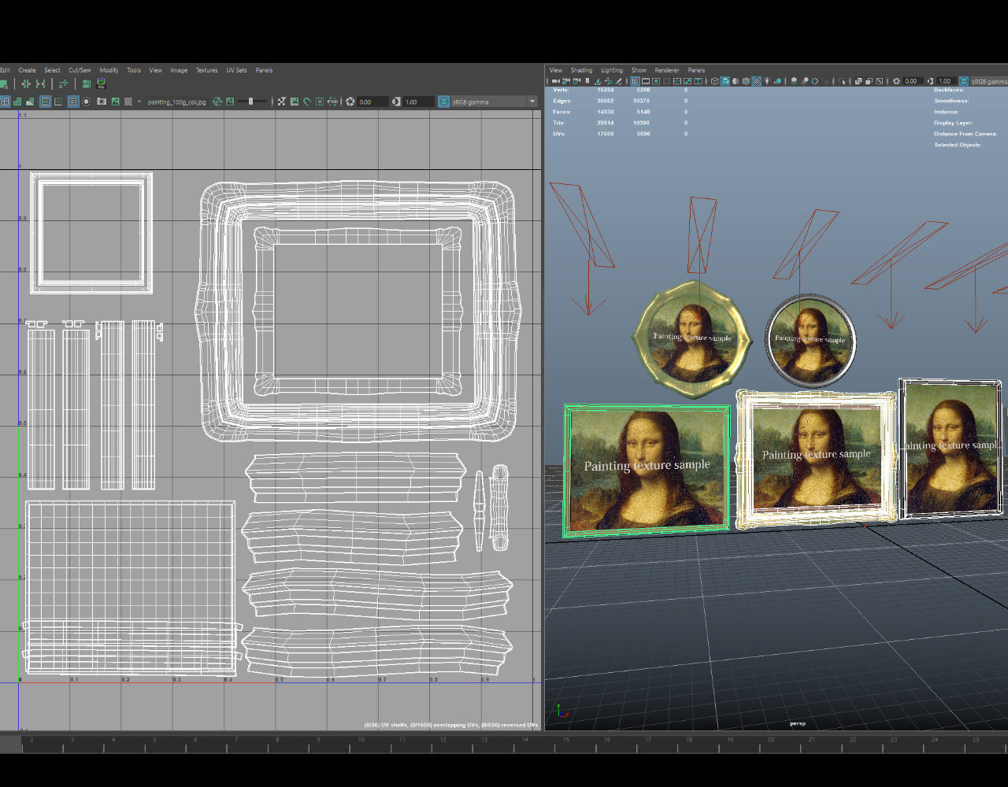
Task: Toggle shaded UV display icon
Action: pos(17,102)
